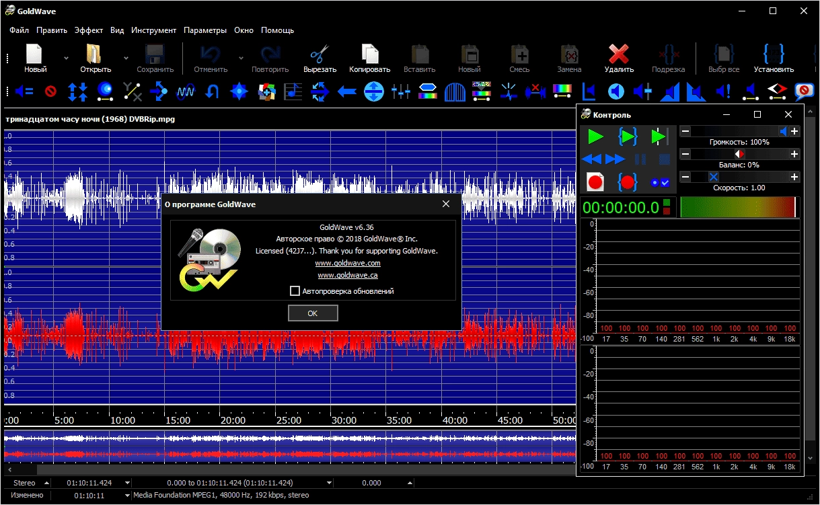
Task: Open dropdown after the selection range 0.000 to 01:10:11.424
Action: click(329, 483)
